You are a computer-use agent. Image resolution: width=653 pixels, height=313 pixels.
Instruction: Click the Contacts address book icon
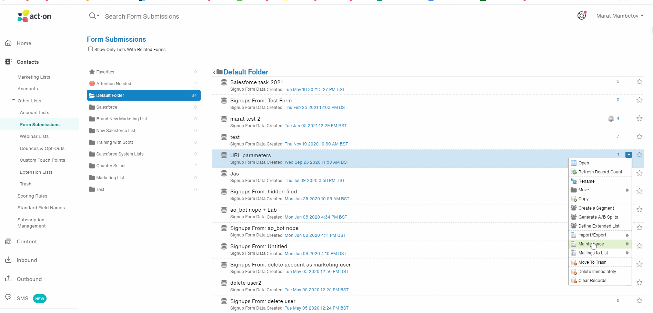point(8,62)
